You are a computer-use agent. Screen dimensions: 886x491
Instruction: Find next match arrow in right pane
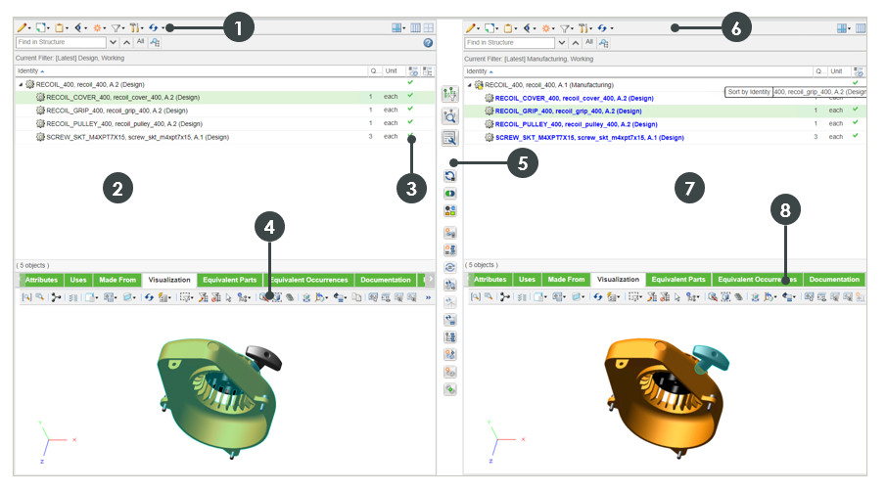click(562, 42)
